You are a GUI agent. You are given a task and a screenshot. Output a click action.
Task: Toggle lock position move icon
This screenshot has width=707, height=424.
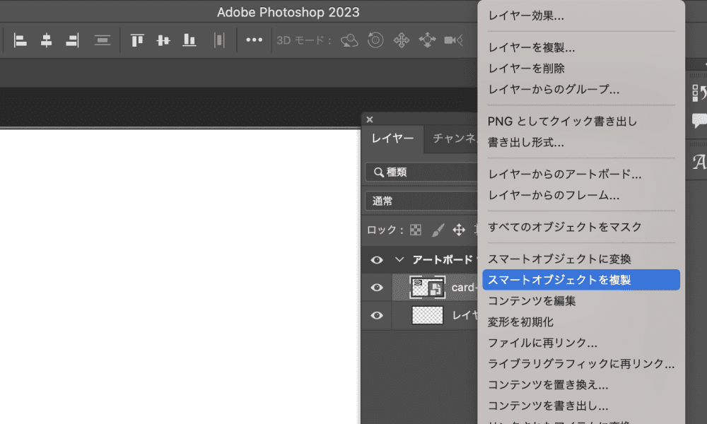coord(459,230)
